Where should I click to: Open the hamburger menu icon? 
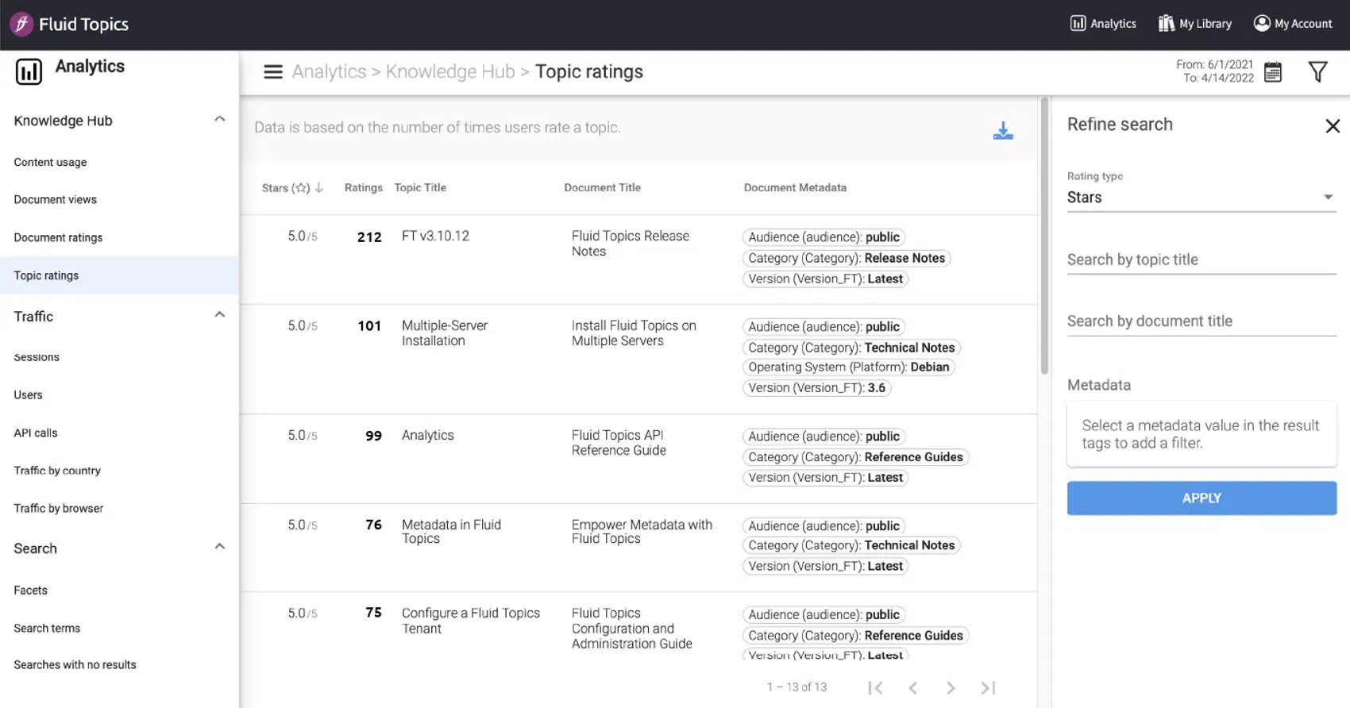[273, 72]
